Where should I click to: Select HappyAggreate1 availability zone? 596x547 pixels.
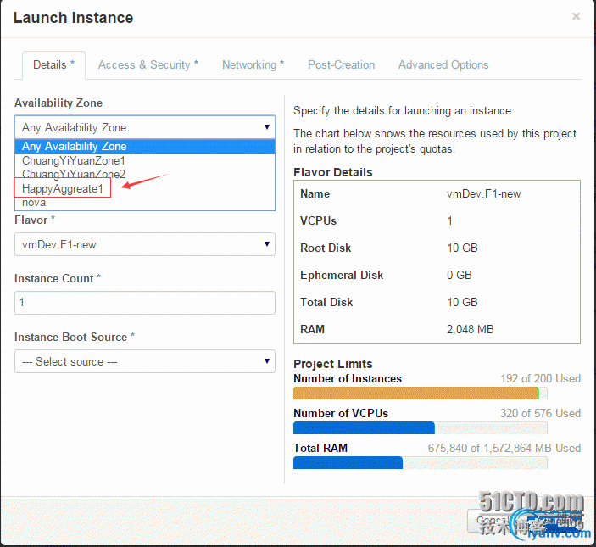pyautogui.click(x=63, y=188)
